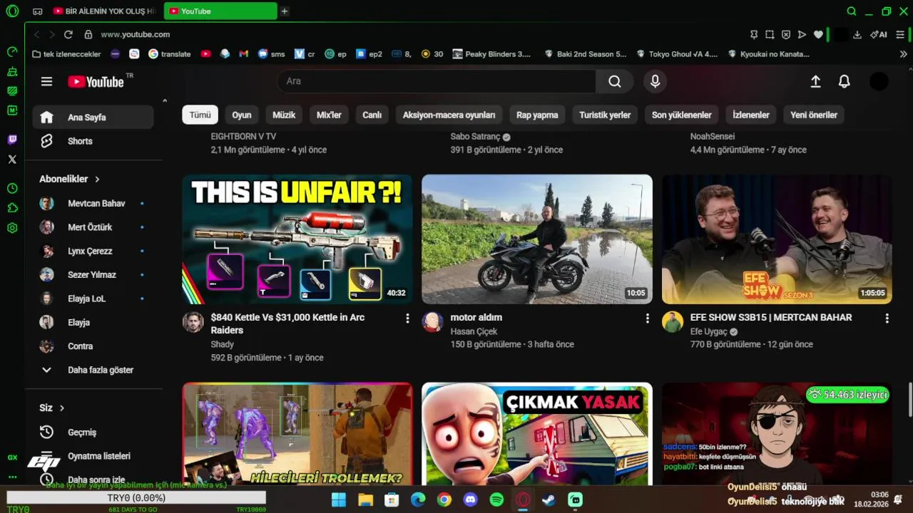
Task: Open X (Twitter) in the Opera sidebar
Action: (x=12, y=160)
